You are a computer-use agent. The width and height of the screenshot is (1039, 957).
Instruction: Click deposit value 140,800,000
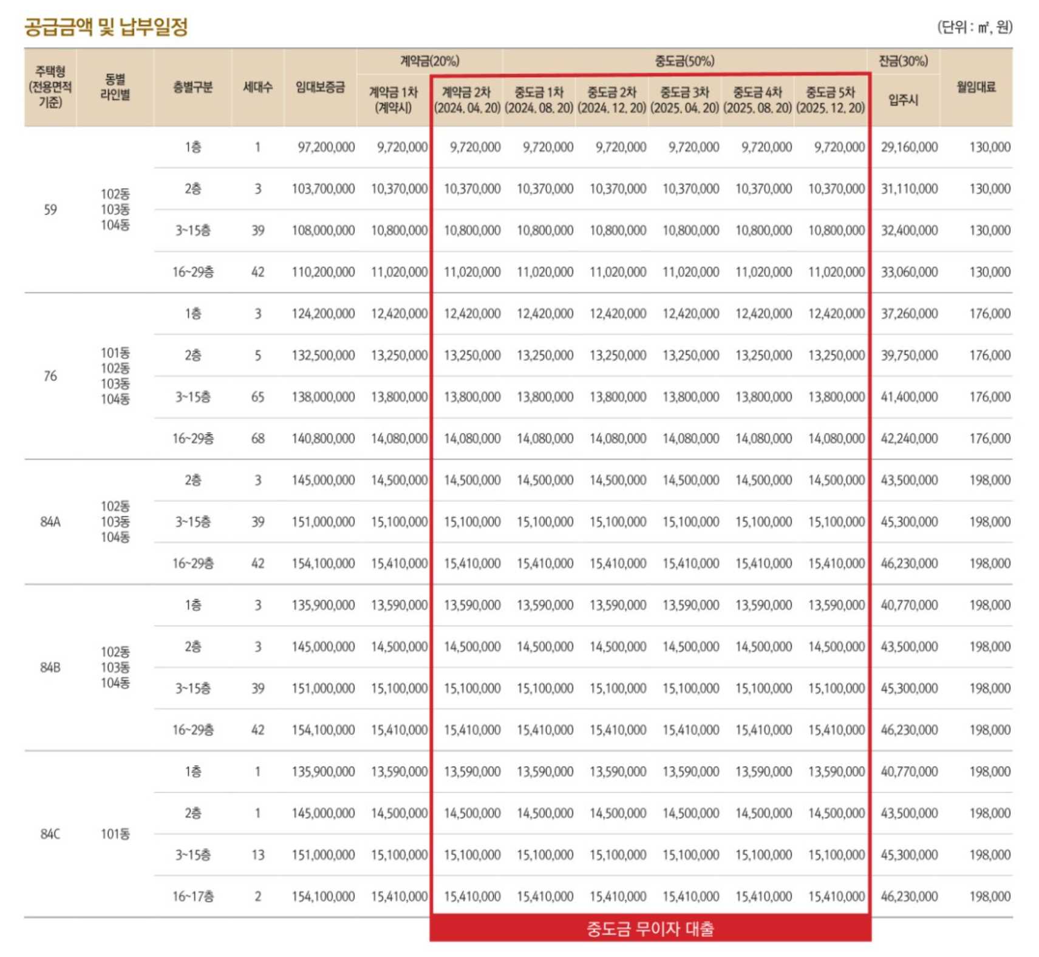pyautogui.click(x=323, y=439)
